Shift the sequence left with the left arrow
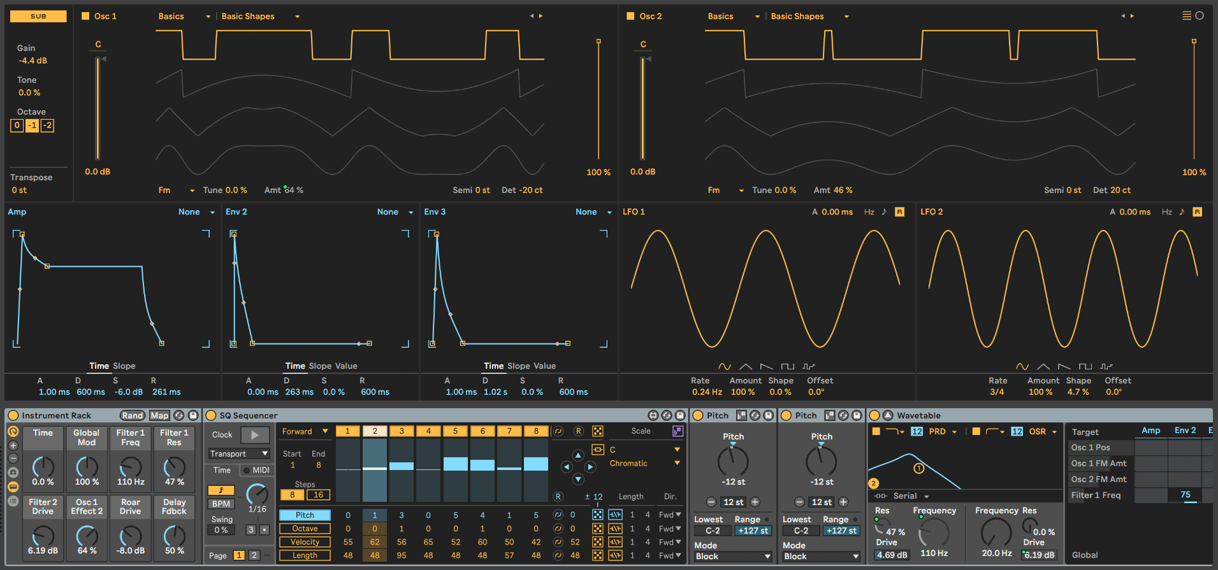Image resolution: width=1218 pixels, height=570 pixels. coord(566,467)
